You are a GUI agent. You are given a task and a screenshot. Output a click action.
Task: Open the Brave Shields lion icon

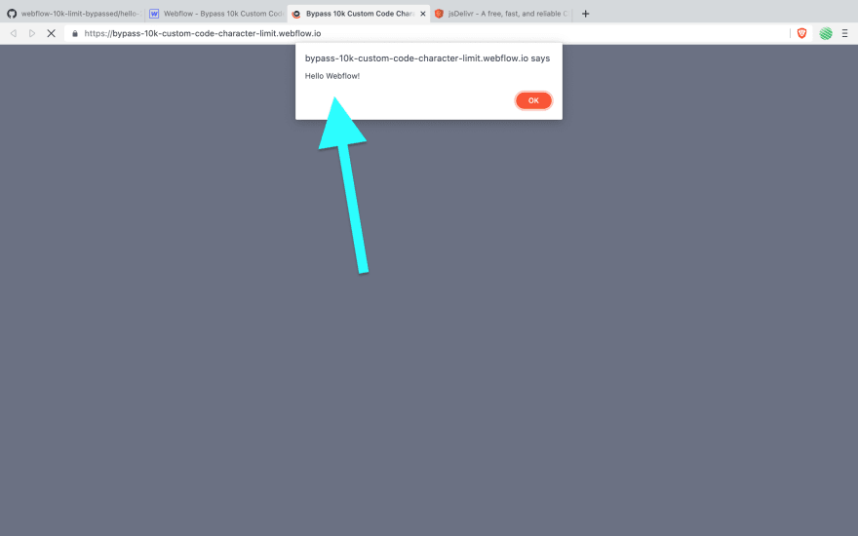click(801, 33)
